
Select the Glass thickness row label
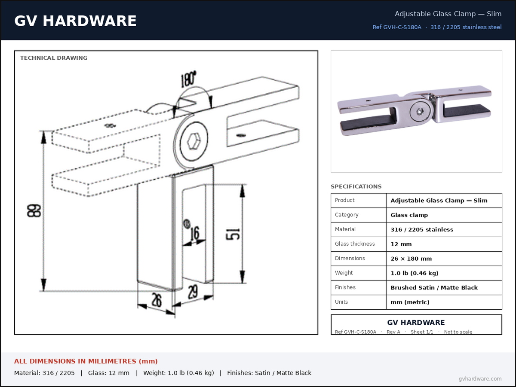[x=355, y=244]
